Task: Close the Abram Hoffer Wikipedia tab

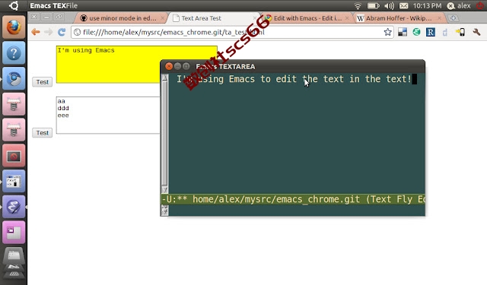Action: [439, 18]
